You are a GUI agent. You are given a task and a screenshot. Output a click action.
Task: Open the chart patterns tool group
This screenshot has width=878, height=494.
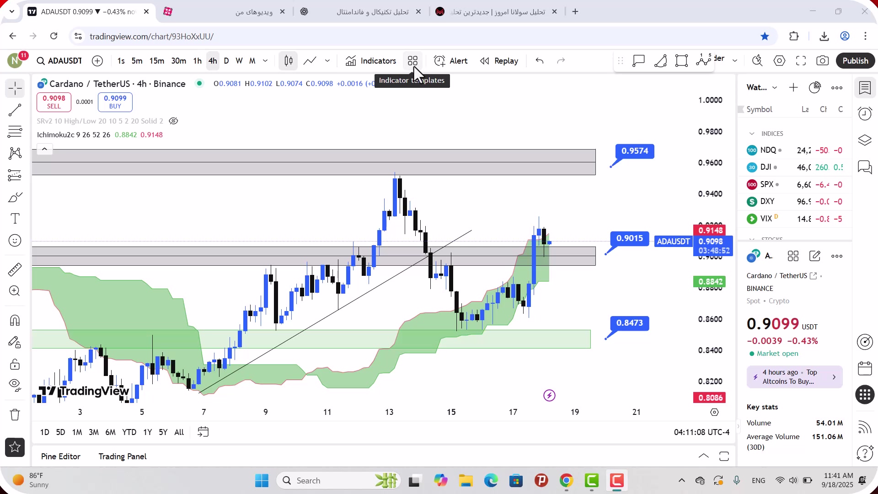tap(15, 153)
